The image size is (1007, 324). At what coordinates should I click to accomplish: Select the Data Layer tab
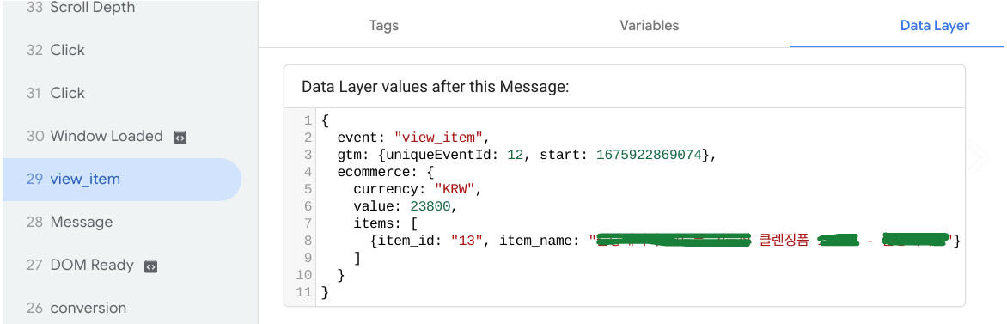935,26
